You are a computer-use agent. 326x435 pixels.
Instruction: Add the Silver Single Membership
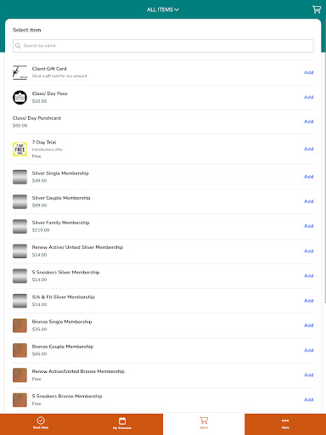tap(308, 177)
